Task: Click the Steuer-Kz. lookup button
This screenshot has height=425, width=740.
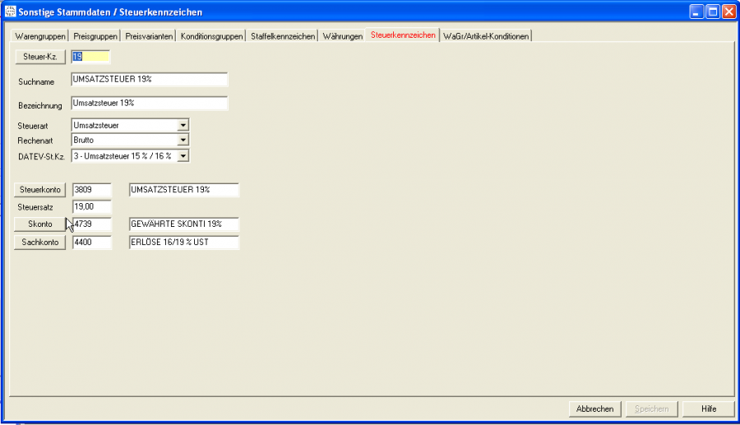Action: pyautogui.click(x=40, y=57)
